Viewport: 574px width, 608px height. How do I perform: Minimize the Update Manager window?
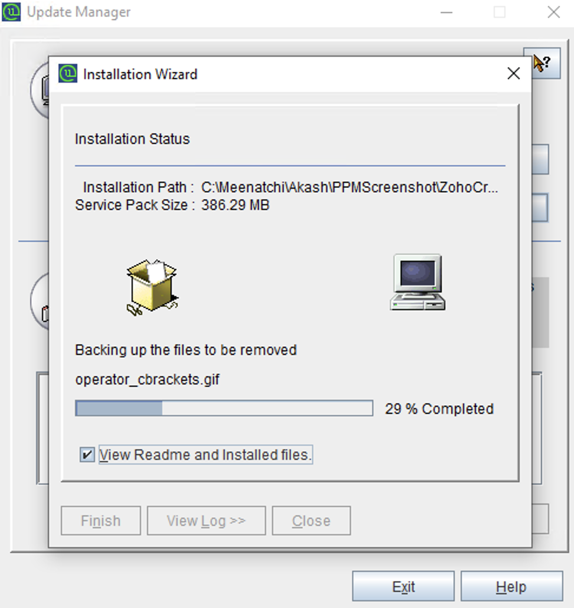coord(447,12)
